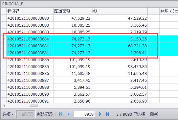The height and width of the screenshot is (120, 178).
Task: Click MJ value 2,398.44
Action: pyautogui.click(x=119, y=53)
